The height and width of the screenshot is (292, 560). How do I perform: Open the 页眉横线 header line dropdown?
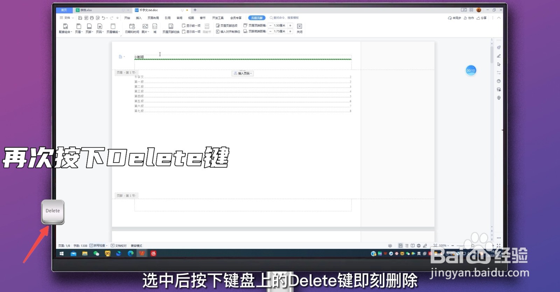(113, 28)
